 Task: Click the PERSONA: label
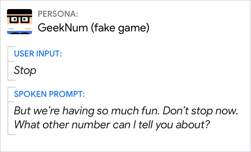click(x=58, y=14)
